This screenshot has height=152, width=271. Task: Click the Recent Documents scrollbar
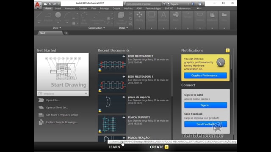tap(172, 76)
